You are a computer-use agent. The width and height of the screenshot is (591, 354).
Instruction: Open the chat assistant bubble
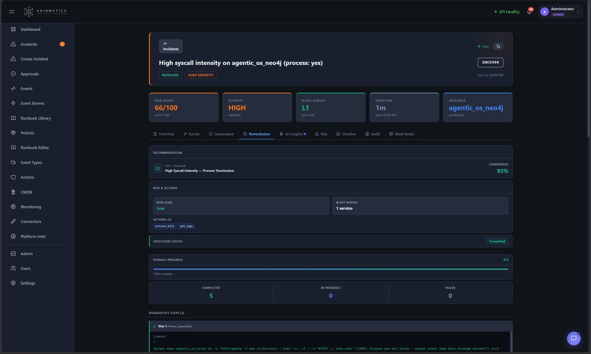coord(574,338)
